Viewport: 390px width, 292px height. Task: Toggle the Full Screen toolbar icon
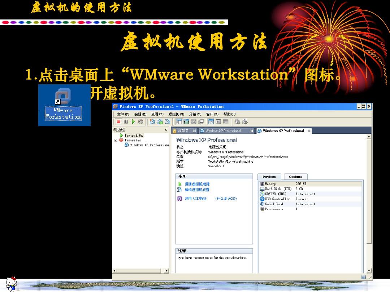click(186, 122)
